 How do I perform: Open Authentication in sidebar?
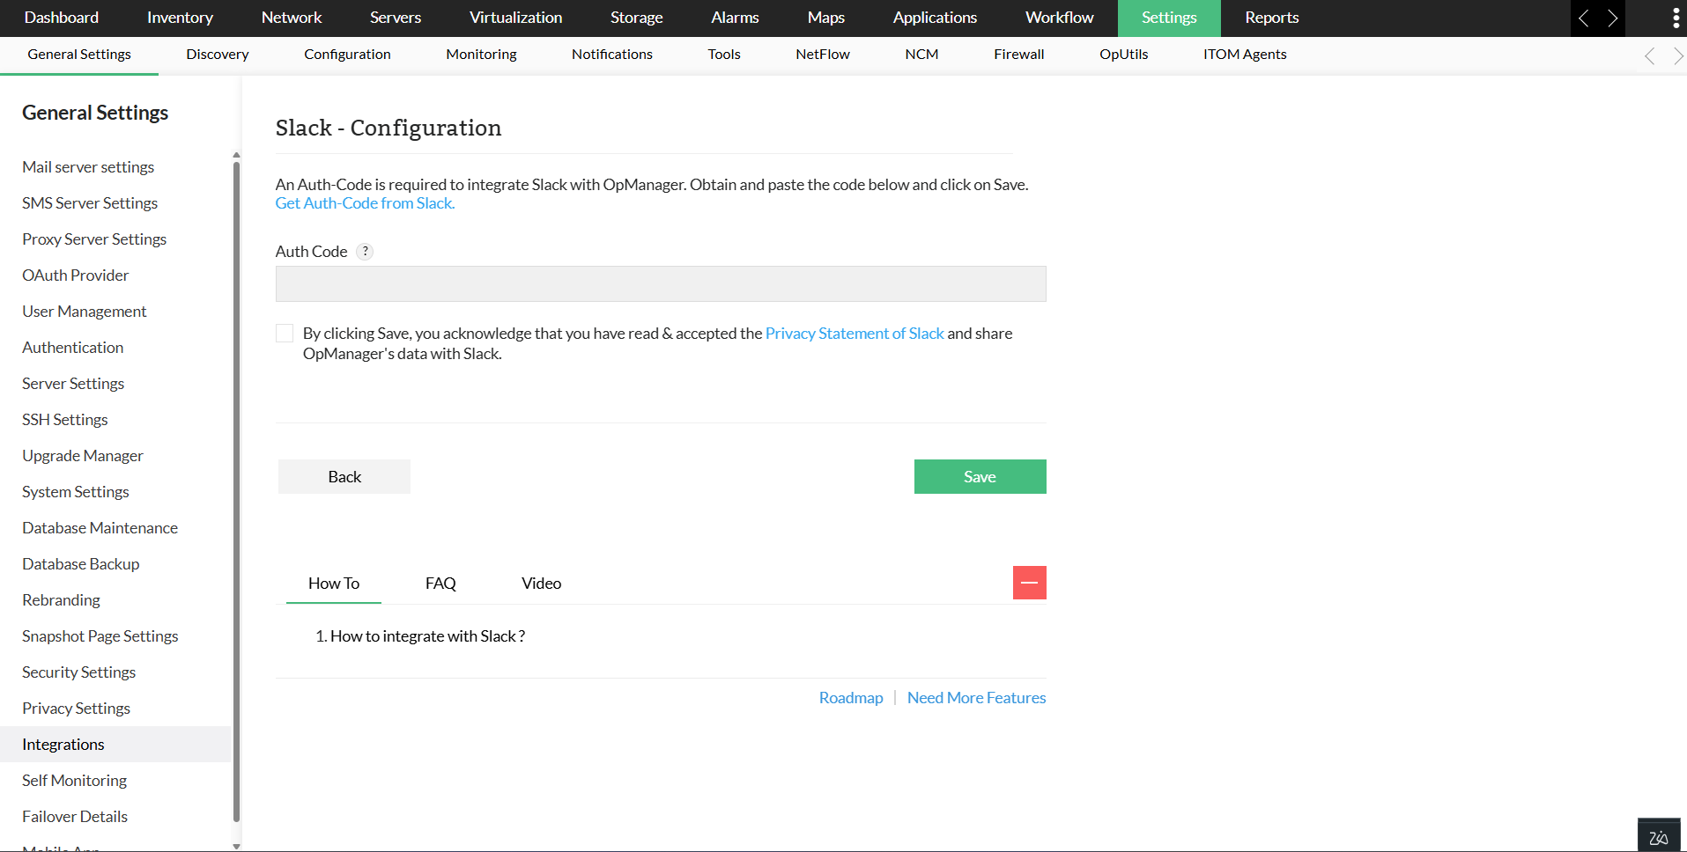(x=73, y=348)
